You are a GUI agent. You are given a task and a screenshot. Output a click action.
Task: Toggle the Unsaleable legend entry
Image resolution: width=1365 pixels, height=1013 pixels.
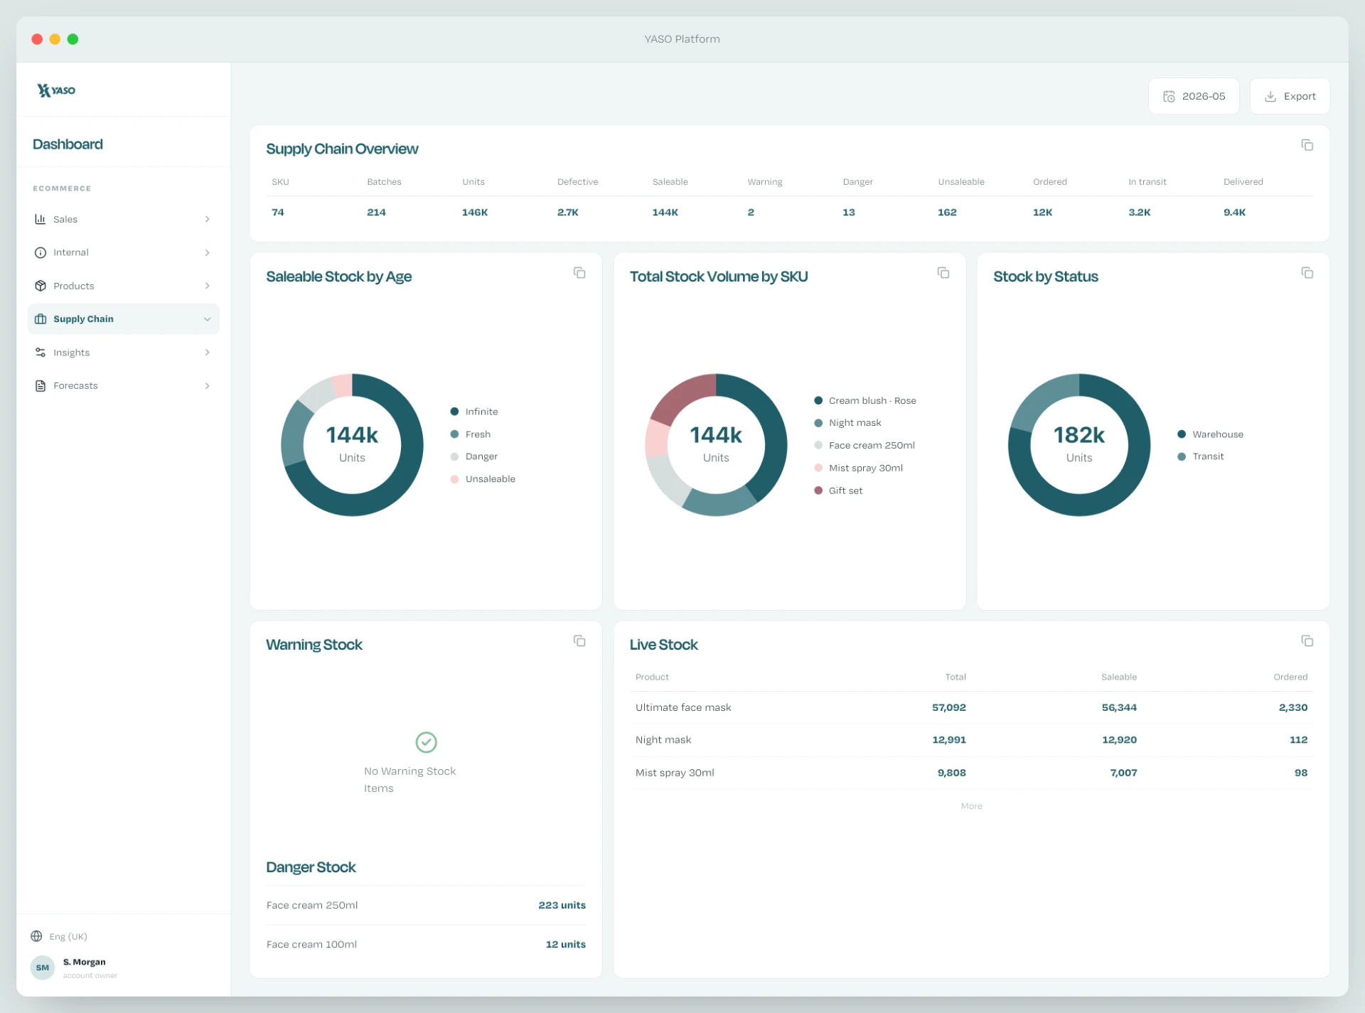(483, 479)
